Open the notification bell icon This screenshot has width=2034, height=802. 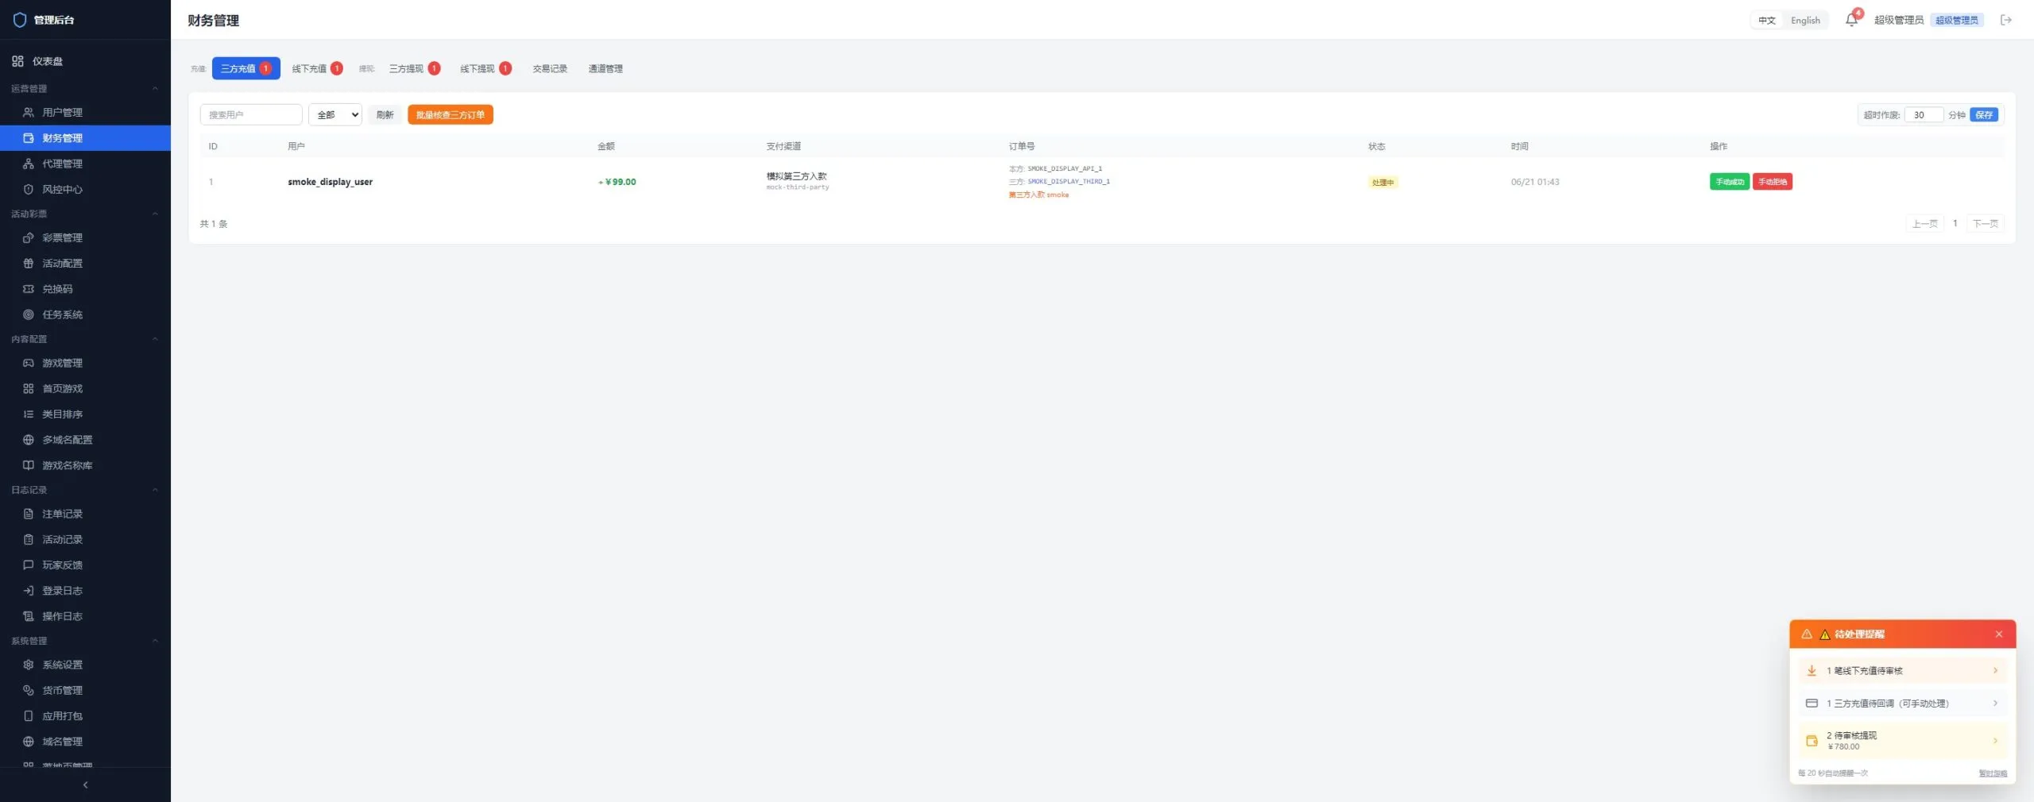(x=1851, y=20)
